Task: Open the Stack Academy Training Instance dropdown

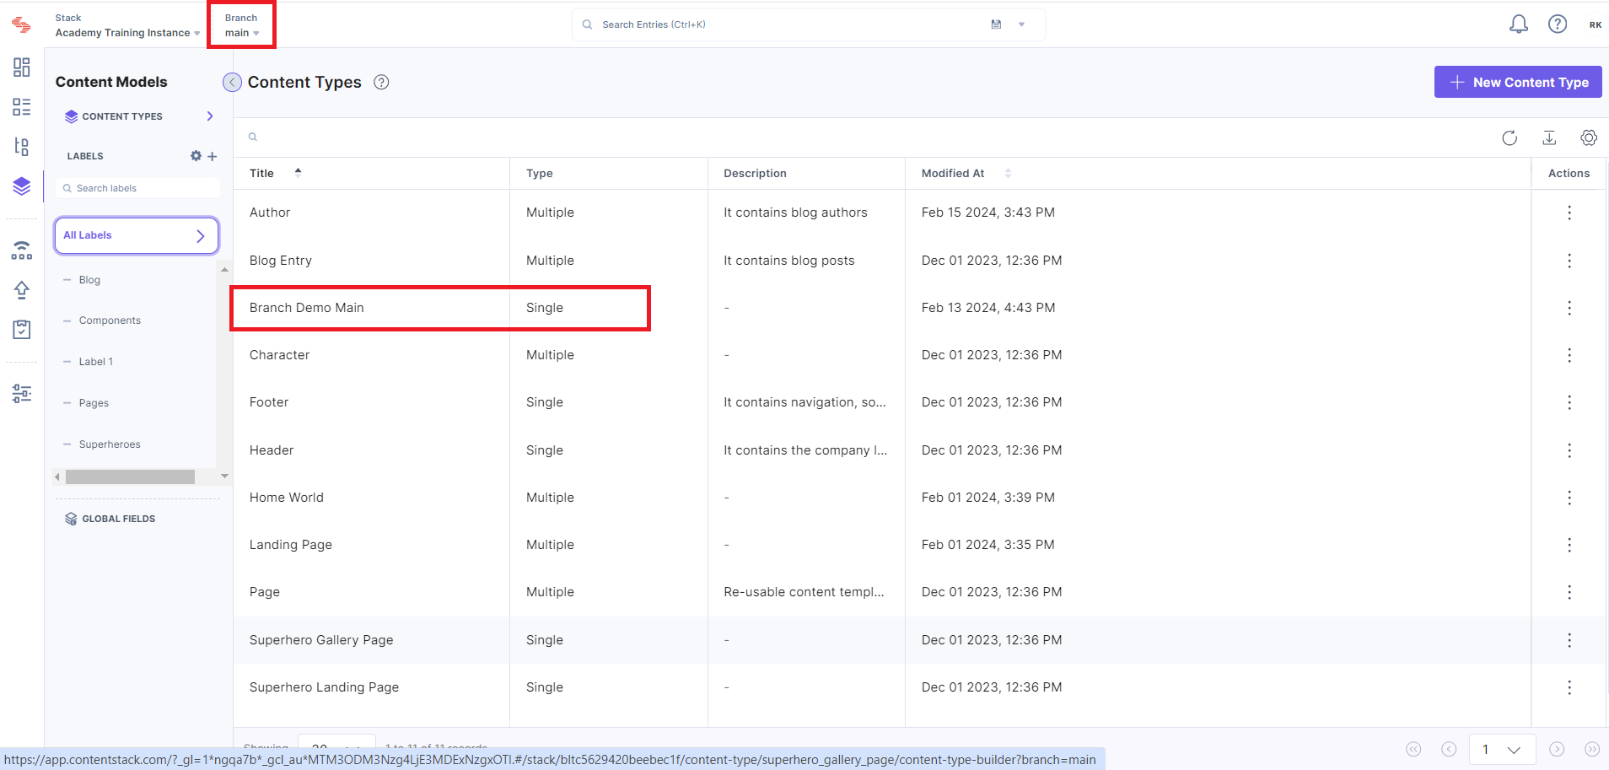Action: [x=127, y=25]
